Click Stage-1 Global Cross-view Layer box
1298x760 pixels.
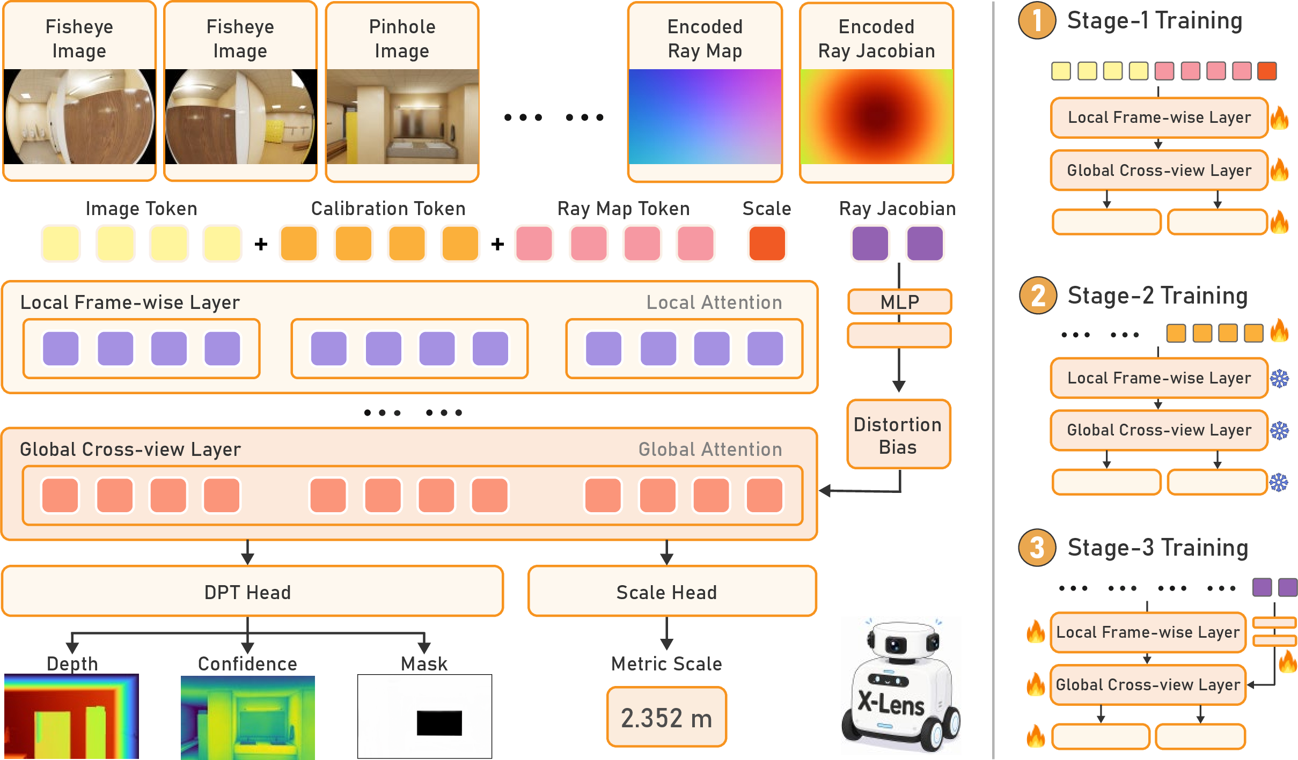(x=1159, y=171)
